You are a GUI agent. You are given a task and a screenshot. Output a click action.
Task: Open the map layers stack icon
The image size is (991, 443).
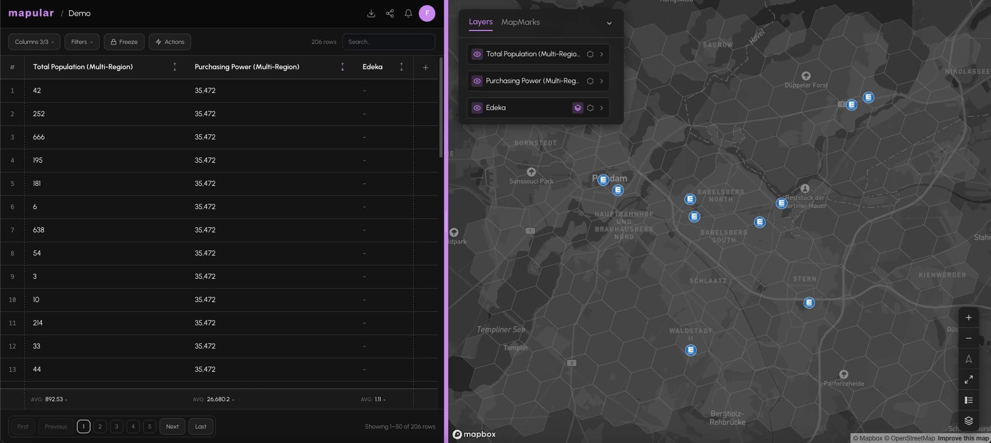tap(969, 421)
